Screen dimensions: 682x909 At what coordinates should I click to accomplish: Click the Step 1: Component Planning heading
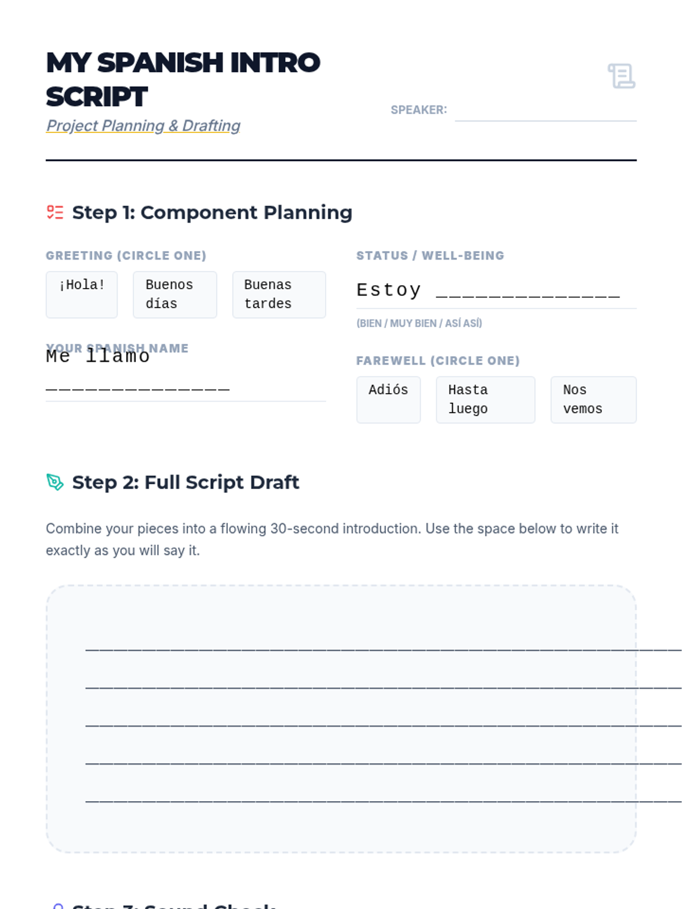click(x=212, y=212)
